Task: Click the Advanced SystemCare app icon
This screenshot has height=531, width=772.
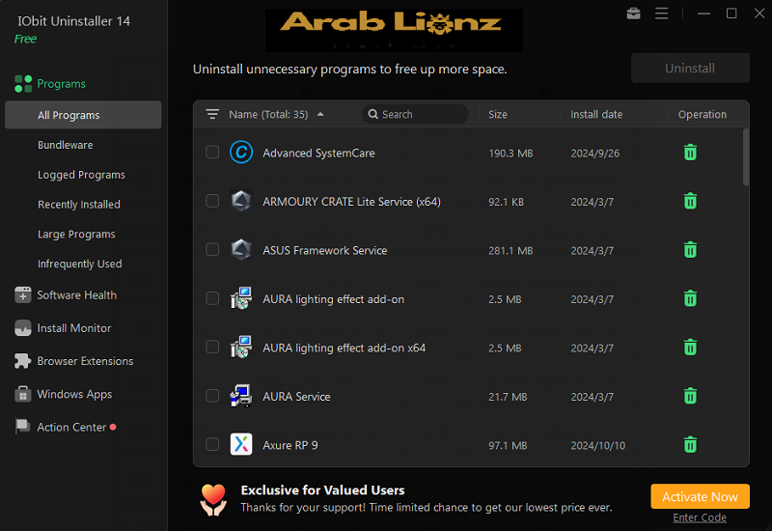Action: pyautogui.click(x=241, y=153)
